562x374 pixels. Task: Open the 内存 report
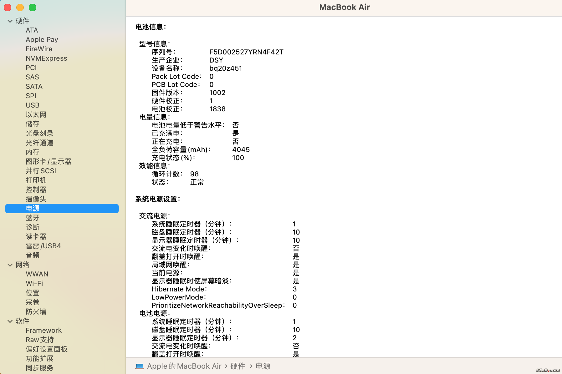(33, 152)
